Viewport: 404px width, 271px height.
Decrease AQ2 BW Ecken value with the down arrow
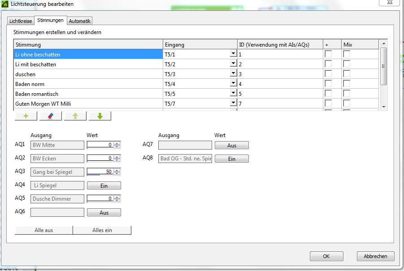(117, 160)
